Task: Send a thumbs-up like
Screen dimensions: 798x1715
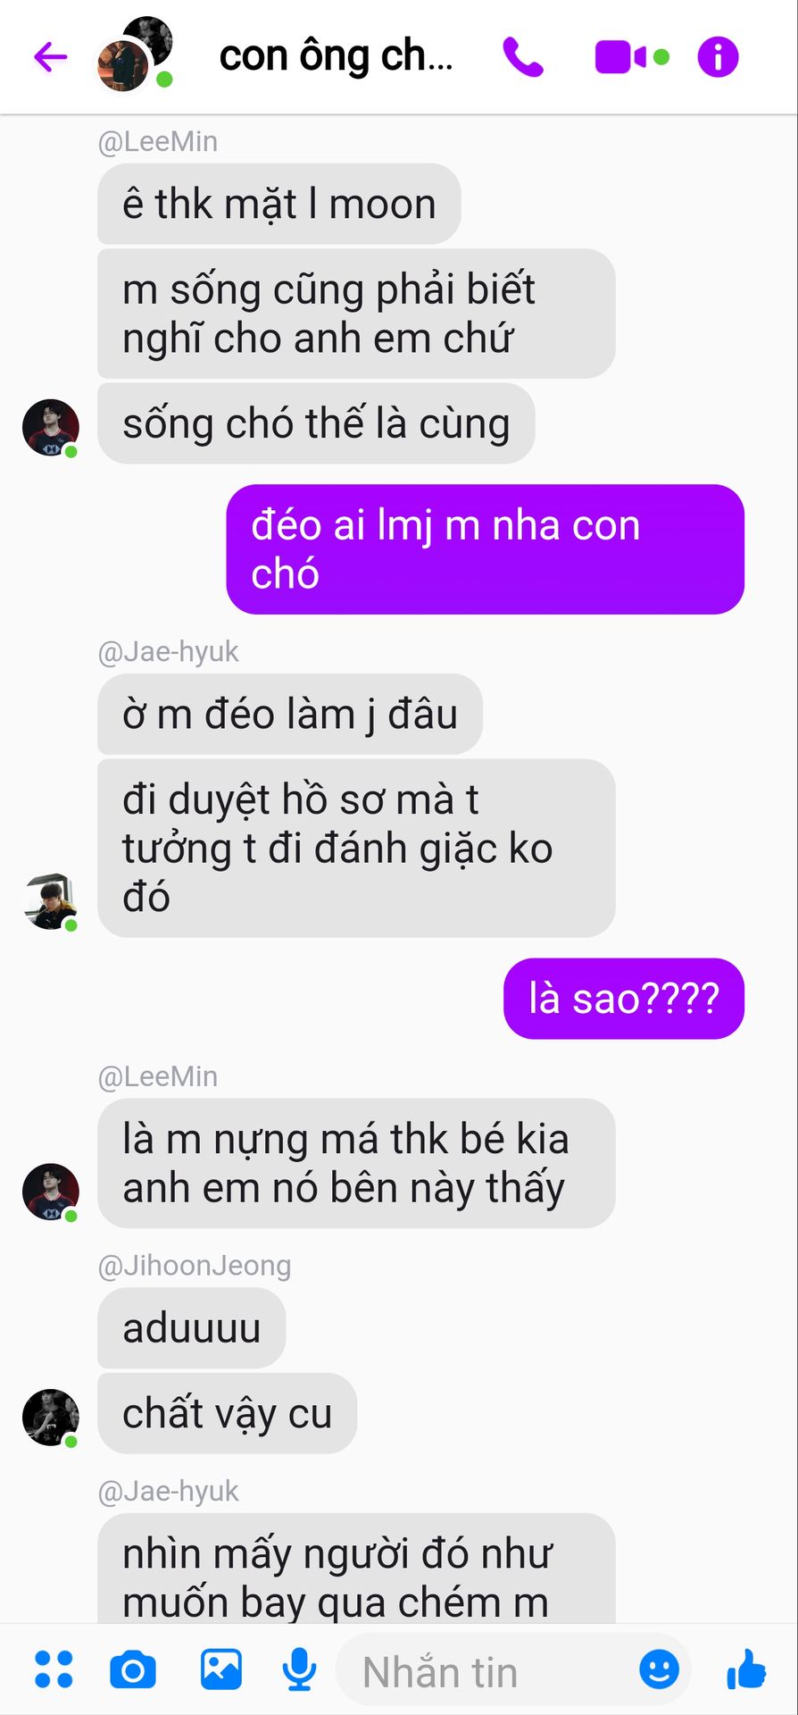Action: coord(746,1669)
